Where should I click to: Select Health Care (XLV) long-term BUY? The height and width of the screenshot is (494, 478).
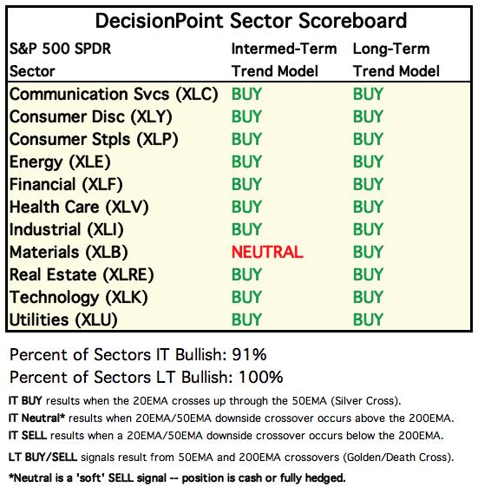pyautogui.click(x=368, y=207)
